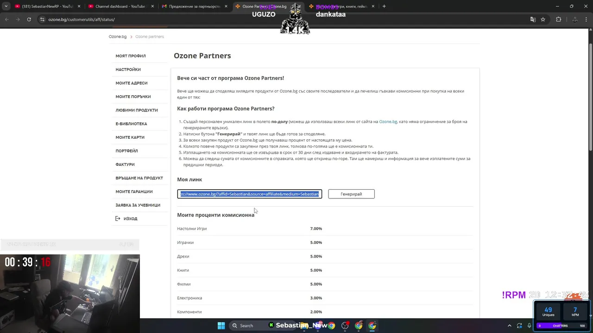Click the Компоненти category label
The height and width of the screenshot is (333, 593).
(x=189, y=312)
